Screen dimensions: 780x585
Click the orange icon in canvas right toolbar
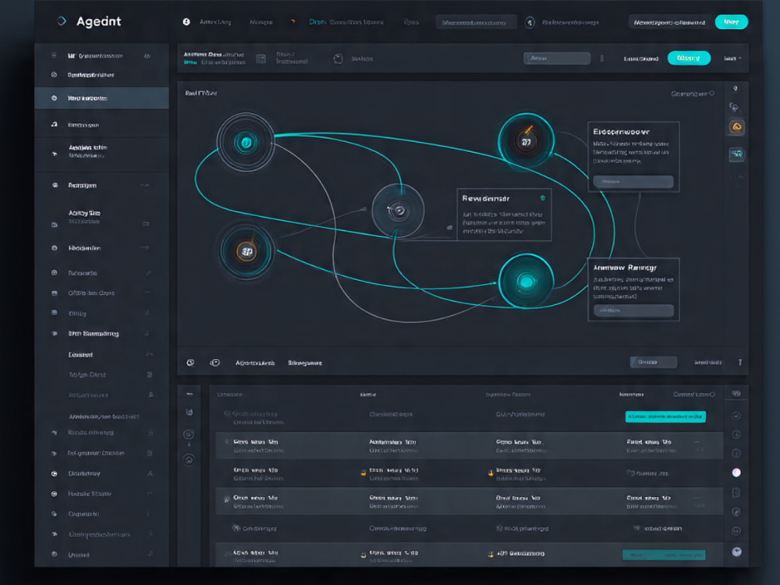click(736, 127)
